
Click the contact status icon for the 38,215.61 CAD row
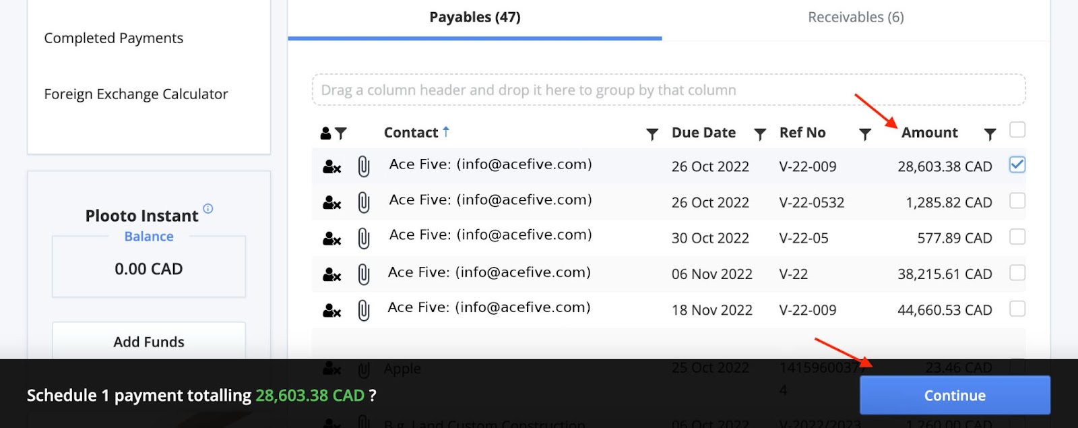point(331,274)
